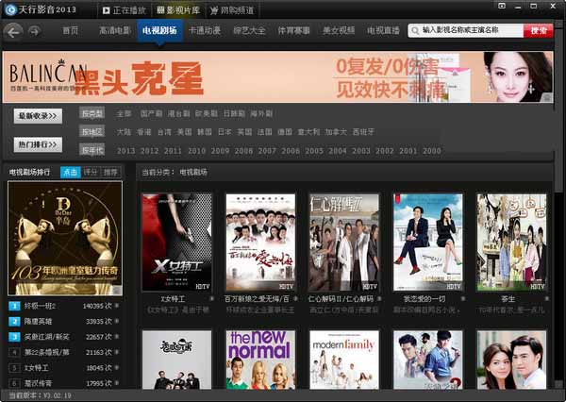Image resolution: width=566 pixels, height=402 pixels.
Task: Click the 天行影音 app logo icon
Action: point(10,9)
